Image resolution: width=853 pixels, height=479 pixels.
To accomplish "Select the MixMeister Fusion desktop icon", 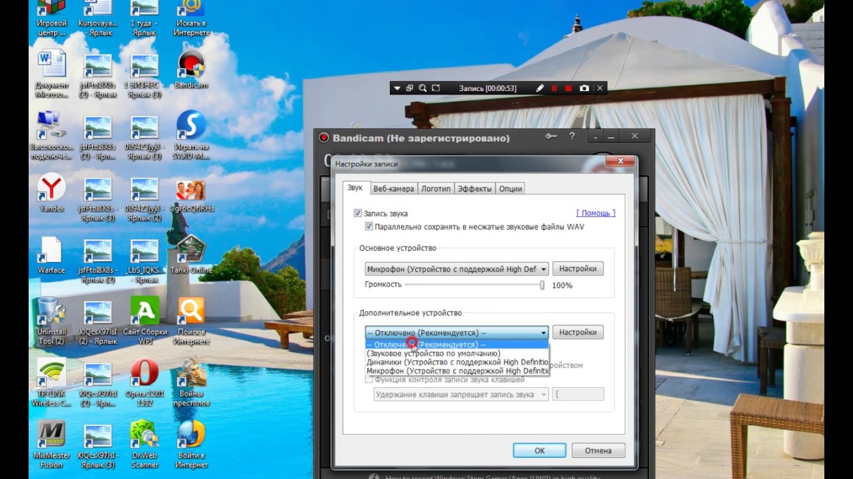I will [x=51, y=444].
